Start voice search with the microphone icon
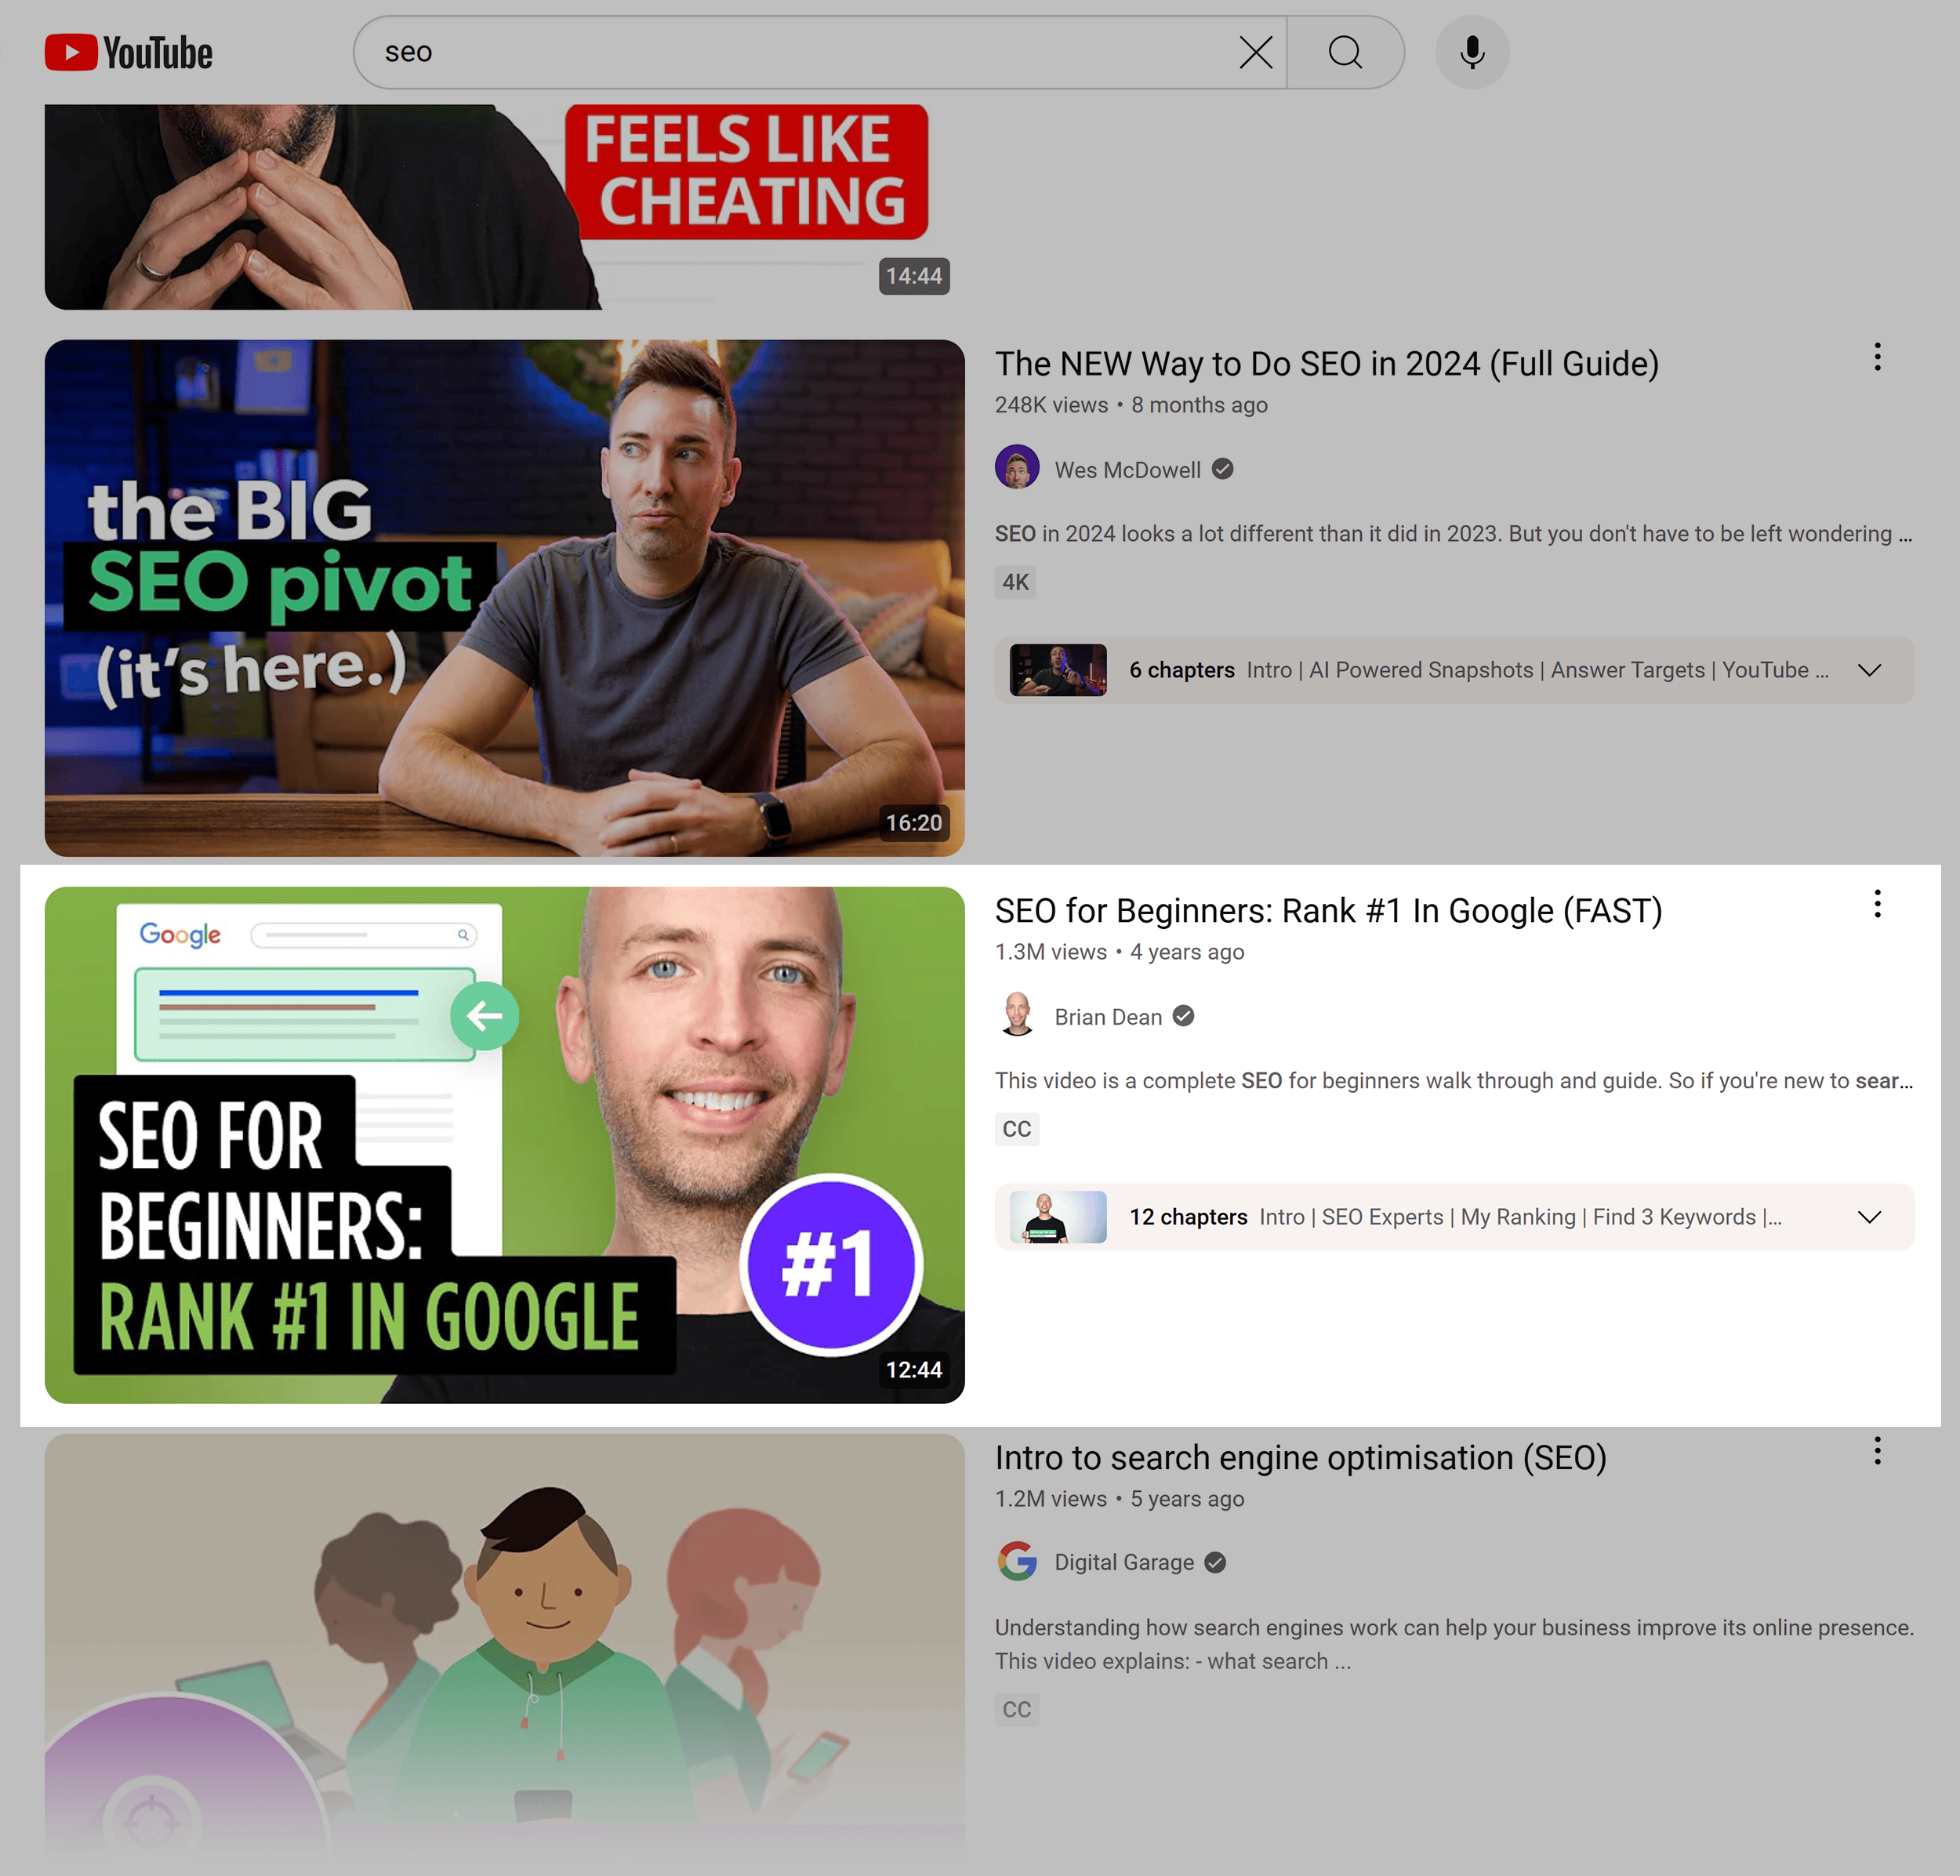Viewport: 1960px width, 1876px height. (x=1472, y=52)
